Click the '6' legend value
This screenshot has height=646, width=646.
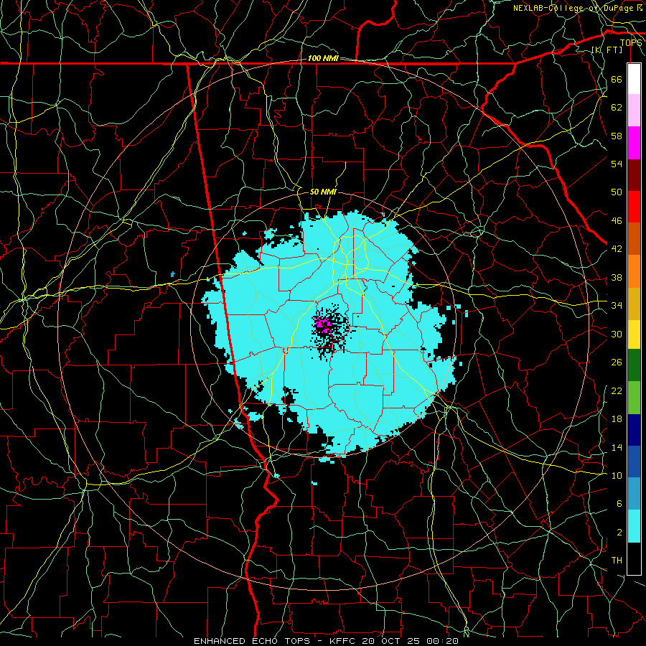619,504
